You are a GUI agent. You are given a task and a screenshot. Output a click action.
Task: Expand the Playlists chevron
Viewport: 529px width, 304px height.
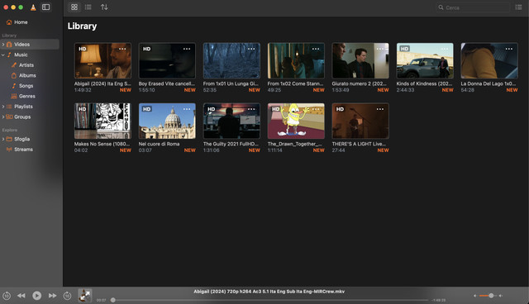pyautogui.click(x=3, y=107)
